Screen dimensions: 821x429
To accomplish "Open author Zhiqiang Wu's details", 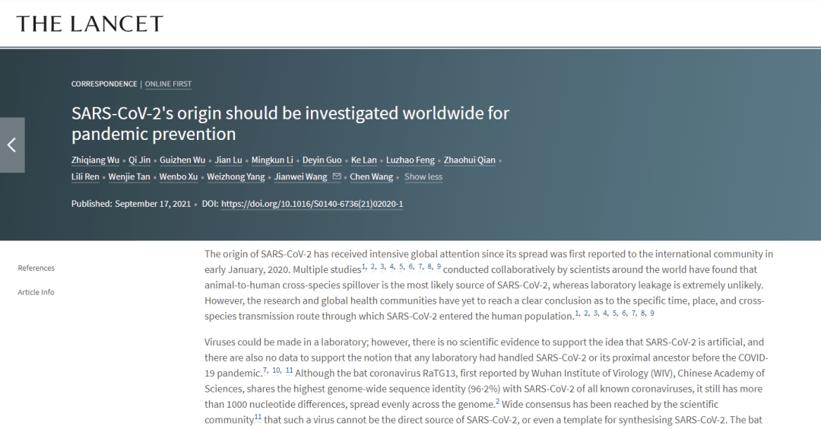I will tap(97, 160).
